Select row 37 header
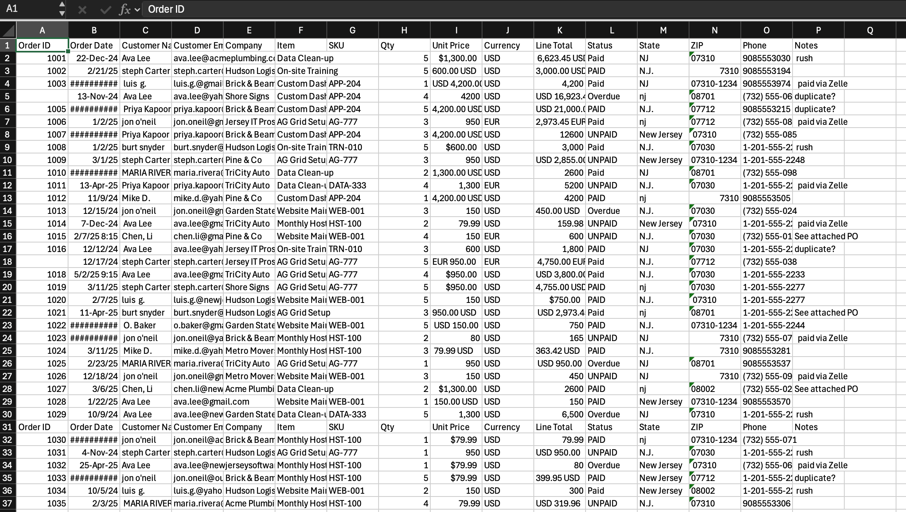 (x=8, y=503)
